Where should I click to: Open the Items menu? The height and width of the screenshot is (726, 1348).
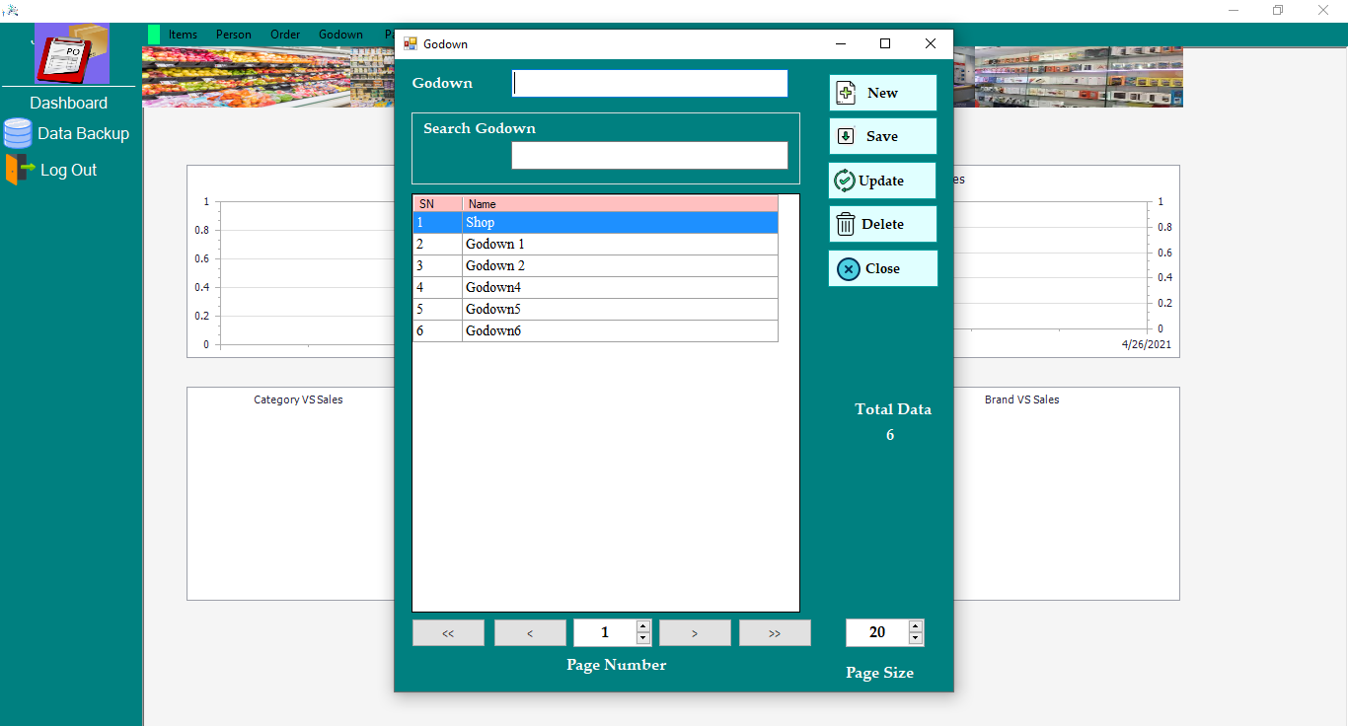pos(183,35)
